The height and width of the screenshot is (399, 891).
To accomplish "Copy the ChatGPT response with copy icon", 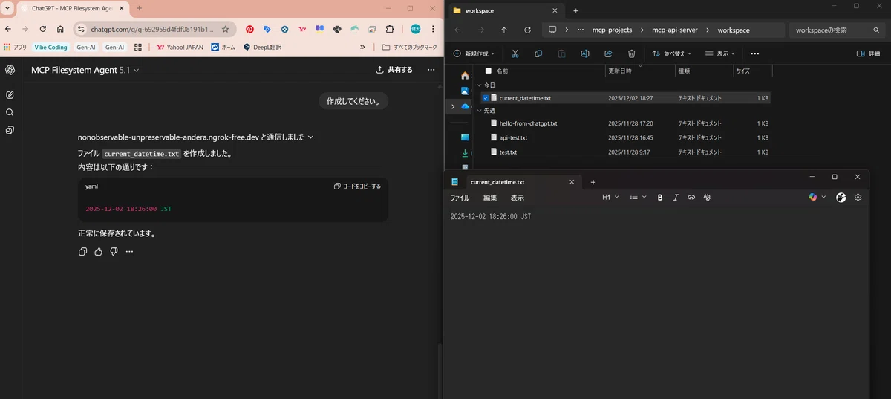I will (x=83, y=252).
